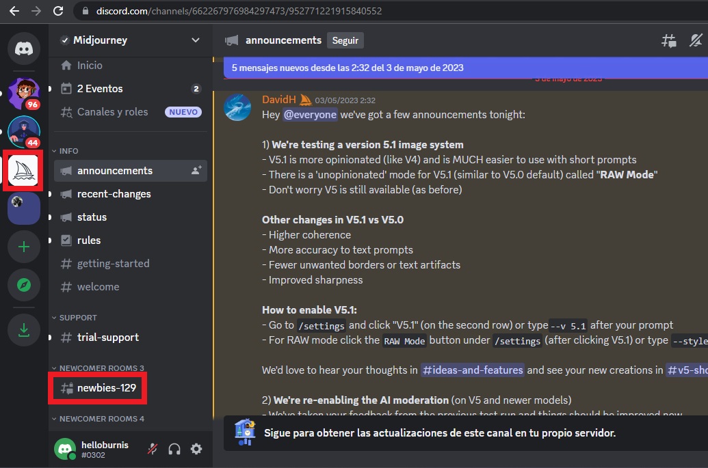
Task: Download apps via the green arrow icon
Action: point(24,330)
